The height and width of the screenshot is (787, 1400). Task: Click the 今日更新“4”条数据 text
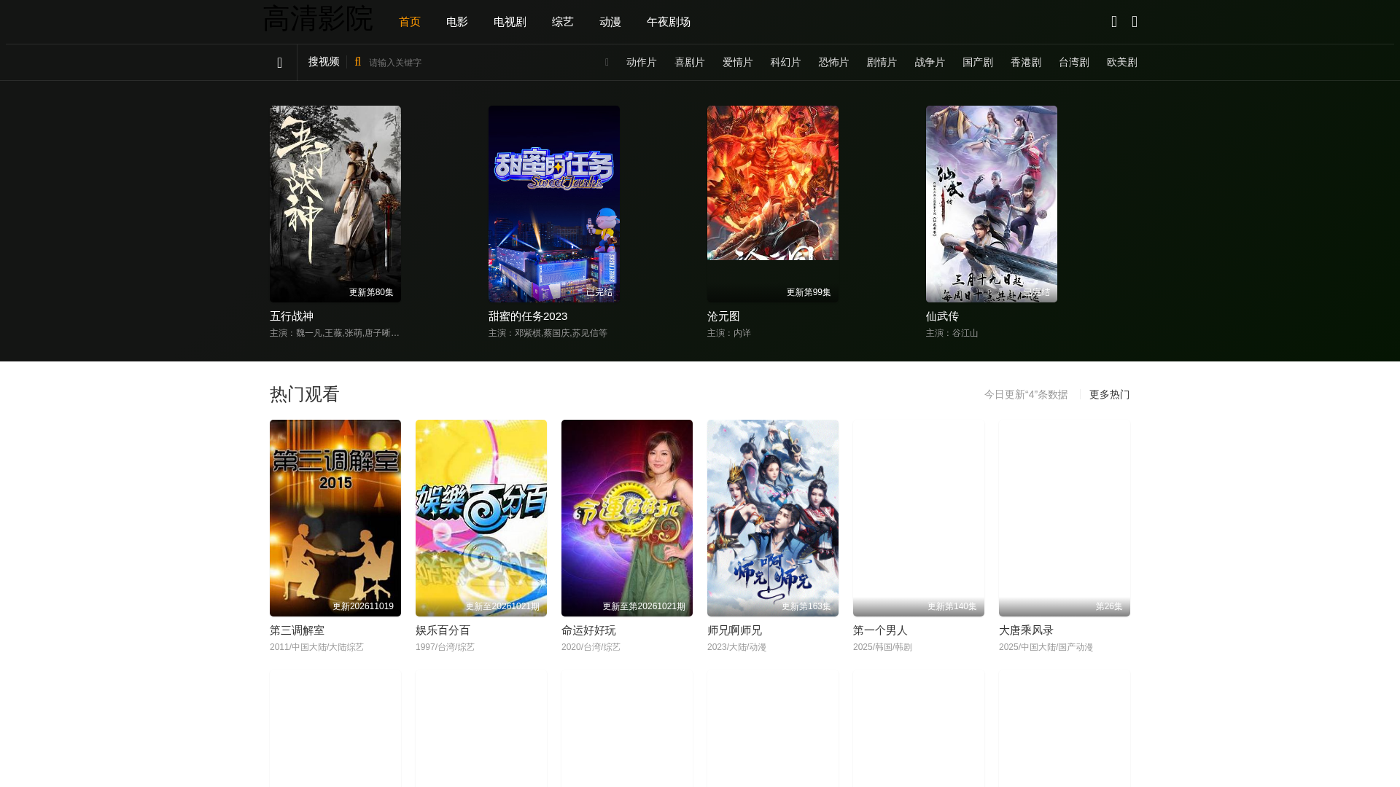pos(1026,394)
